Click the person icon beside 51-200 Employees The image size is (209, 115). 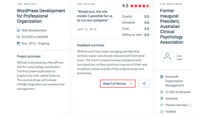coord(162,92)
